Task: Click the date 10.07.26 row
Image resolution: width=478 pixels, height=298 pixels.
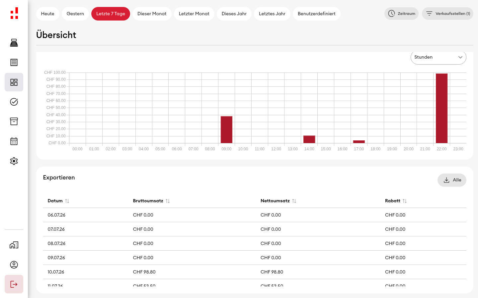Action: coord(255,272)
